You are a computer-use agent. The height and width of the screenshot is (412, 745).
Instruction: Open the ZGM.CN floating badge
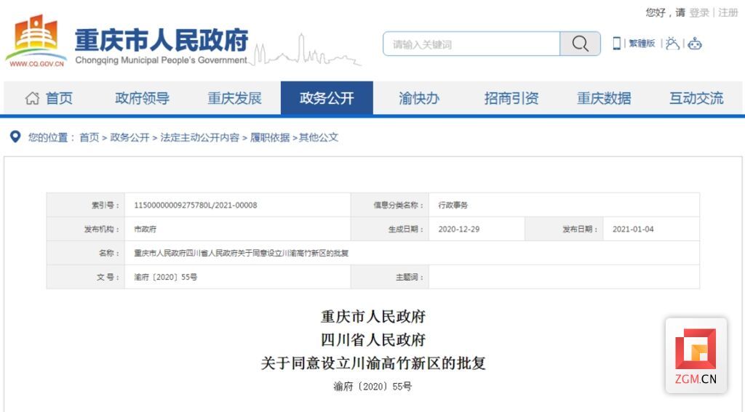(696, 355)
